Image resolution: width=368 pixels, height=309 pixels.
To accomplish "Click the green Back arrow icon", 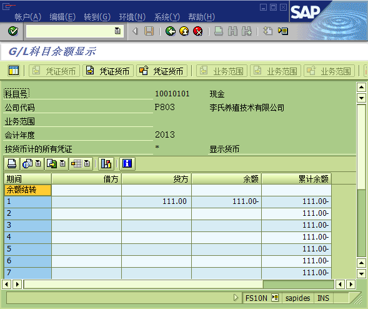I will pos(171,31).
